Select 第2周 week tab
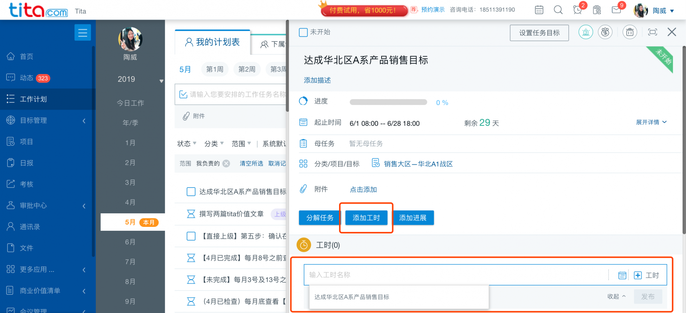This screenshot has height=313, width=686. coord(247,69)
